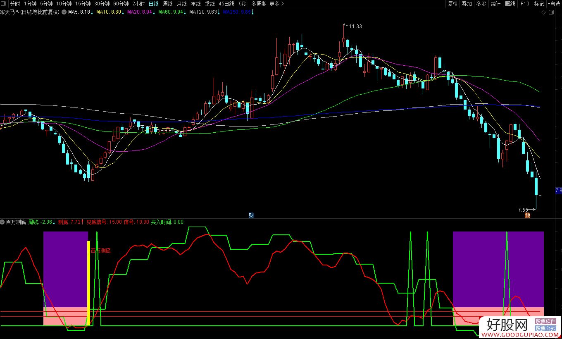This screenshot has width=562, height=339.
Task: Click the 7.55 low price label
Action: [523, 210]
